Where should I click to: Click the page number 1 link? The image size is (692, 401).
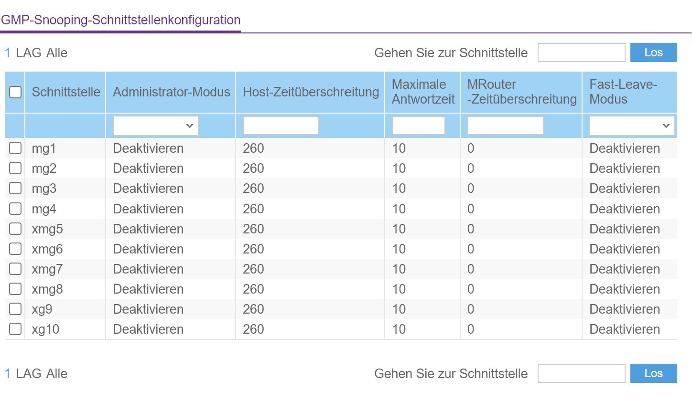7,53
